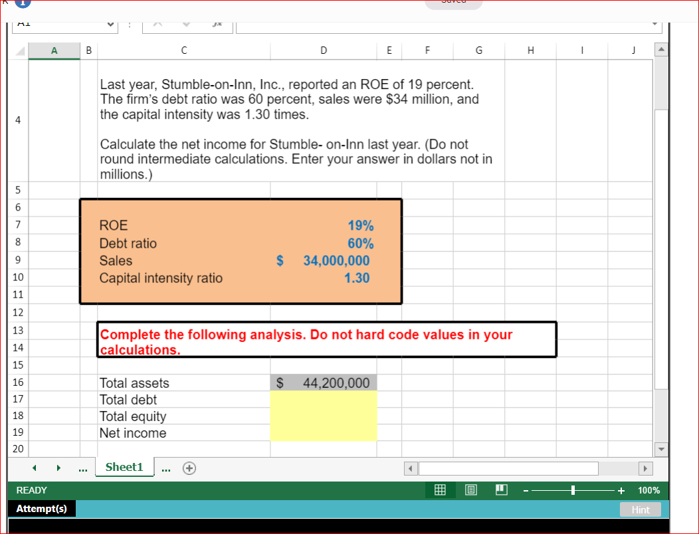Image resolution: width=699 pixels, height=534 pixels.
Task: Click the zoom slider handle
Action: (x=573, y=490)
